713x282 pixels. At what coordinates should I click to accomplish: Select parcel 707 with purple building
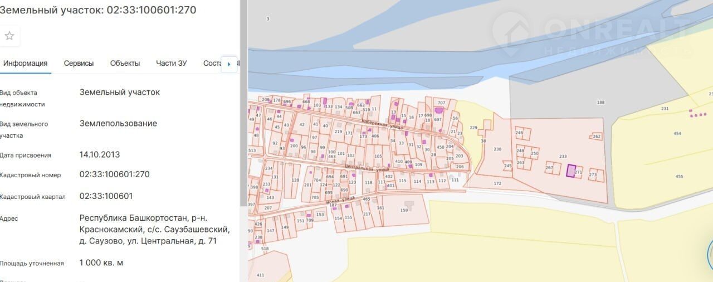441,104
